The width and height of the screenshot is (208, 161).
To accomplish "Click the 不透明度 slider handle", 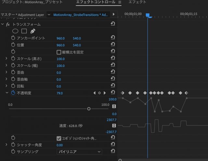I will tap(89, 109).
